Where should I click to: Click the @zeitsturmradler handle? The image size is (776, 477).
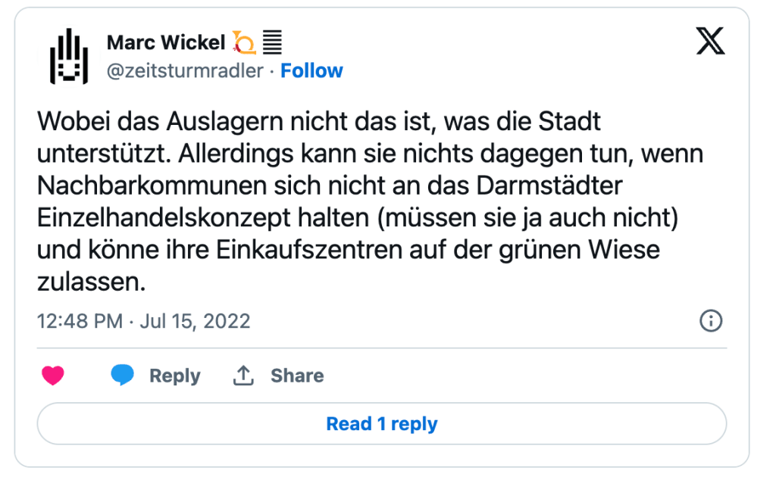(x=185, y=70)
